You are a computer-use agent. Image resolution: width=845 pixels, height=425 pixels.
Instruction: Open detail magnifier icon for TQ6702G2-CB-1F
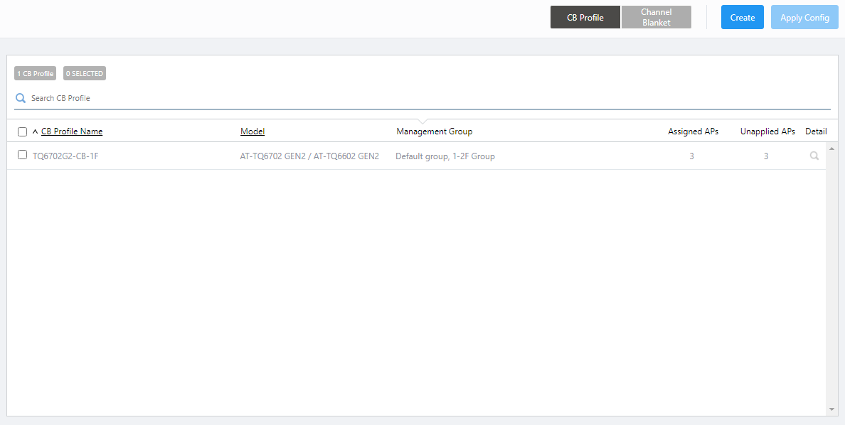[x=814, y=156]
